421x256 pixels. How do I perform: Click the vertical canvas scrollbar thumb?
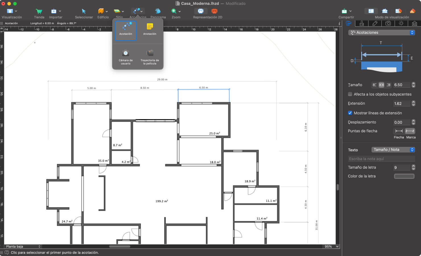[338, 187]
